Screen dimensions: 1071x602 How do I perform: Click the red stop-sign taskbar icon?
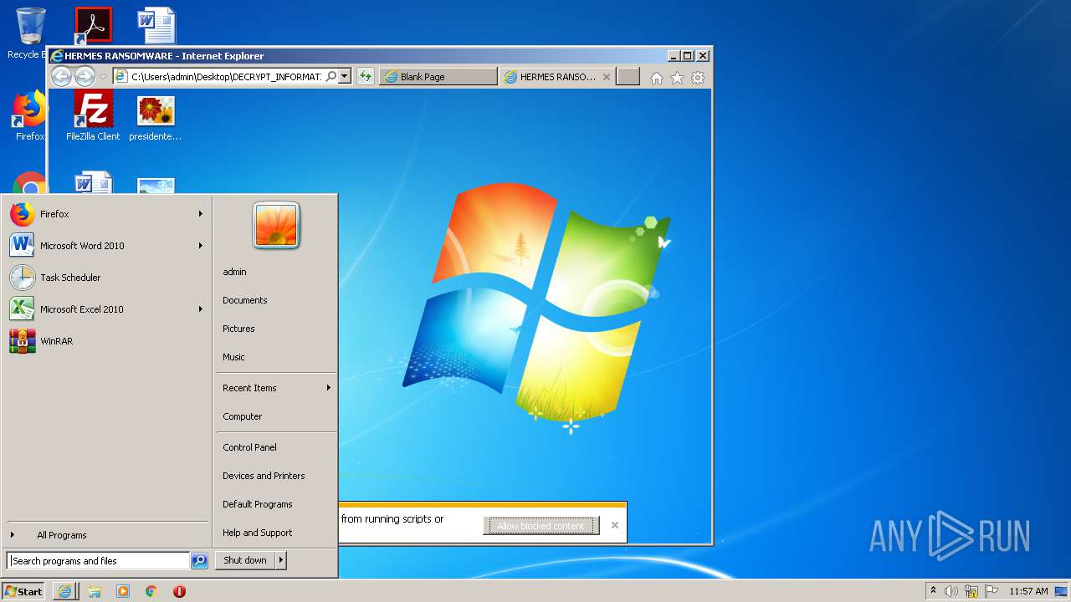(179, 591)
